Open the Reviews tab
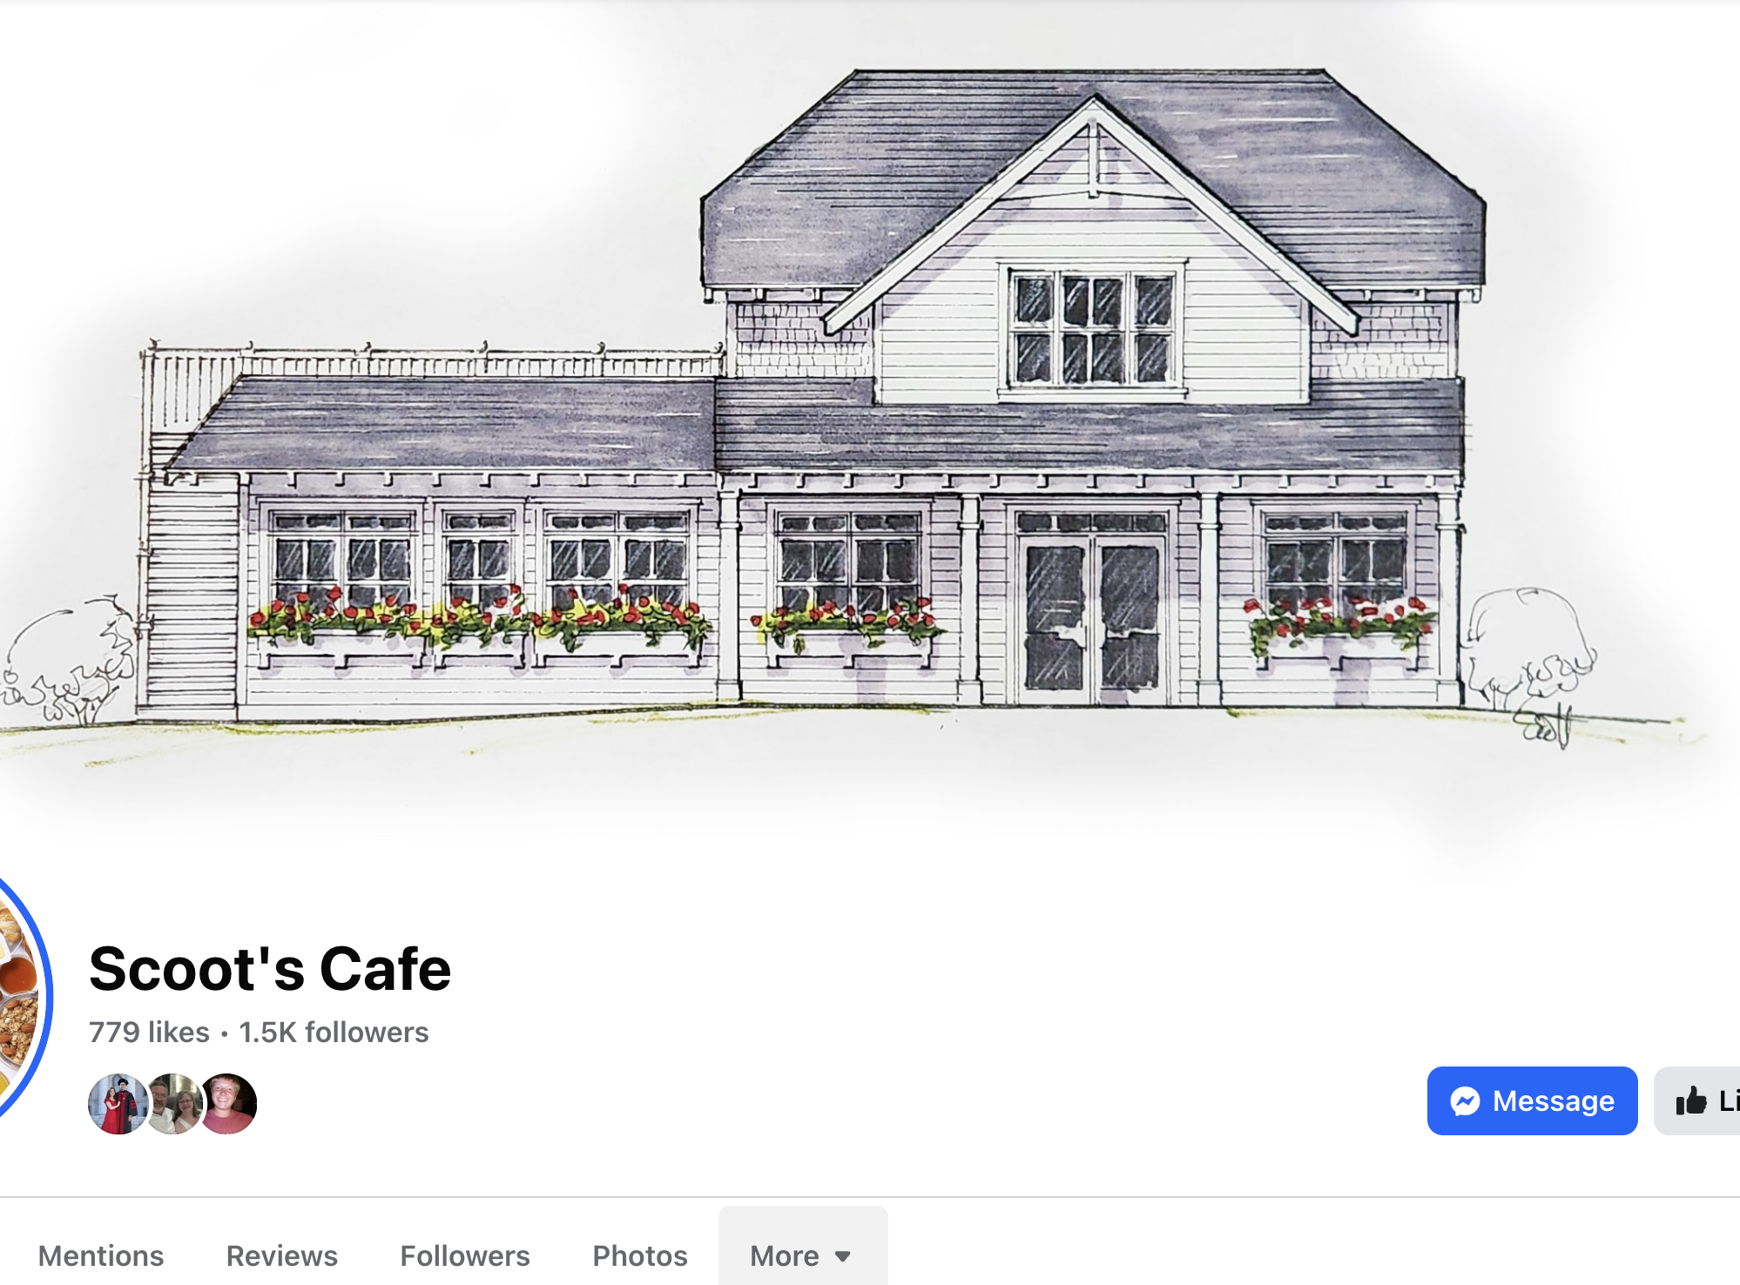 coord(282,1255)
